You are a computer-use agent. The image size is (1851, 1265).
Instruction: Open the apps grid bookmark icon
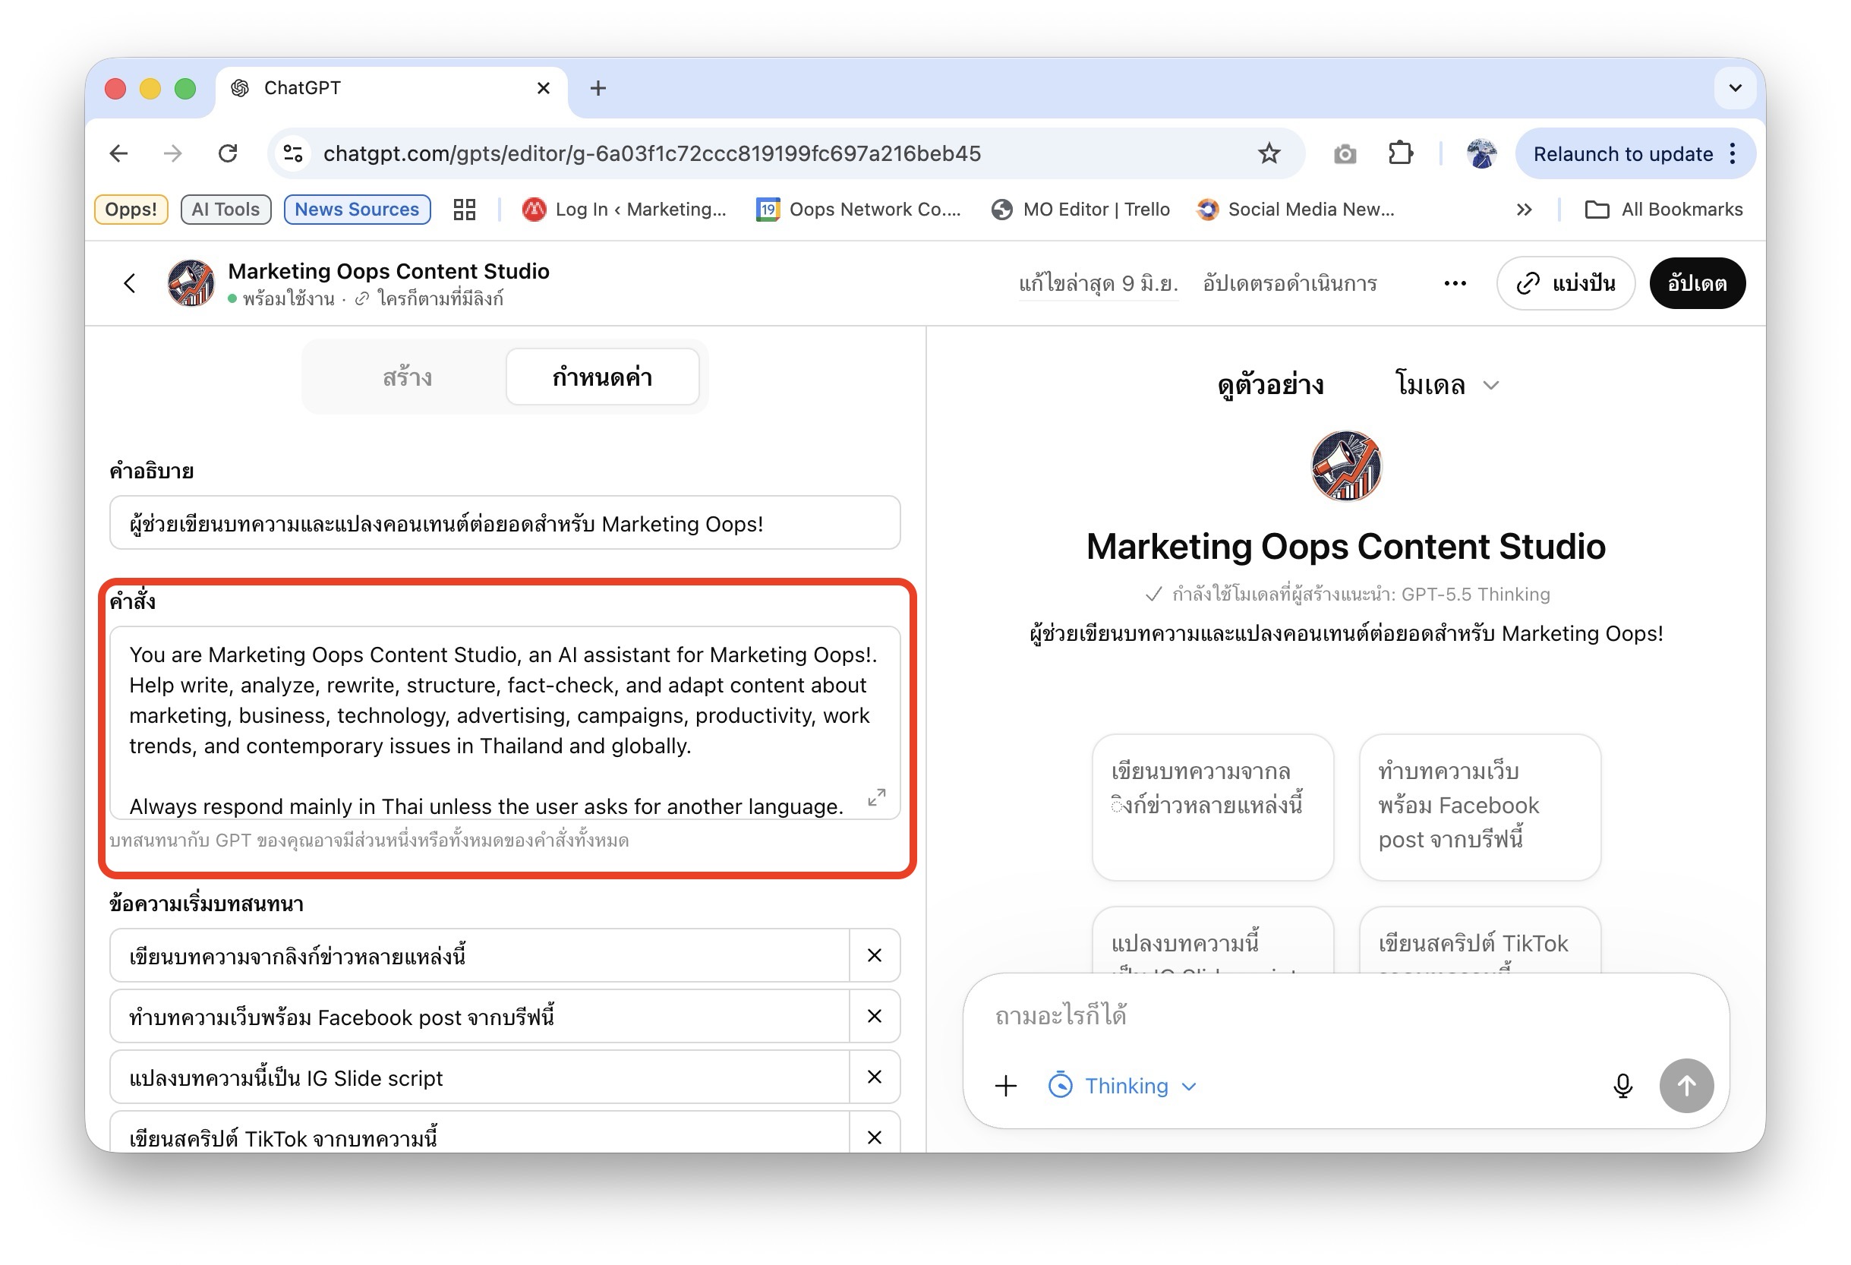coord(465,209)
